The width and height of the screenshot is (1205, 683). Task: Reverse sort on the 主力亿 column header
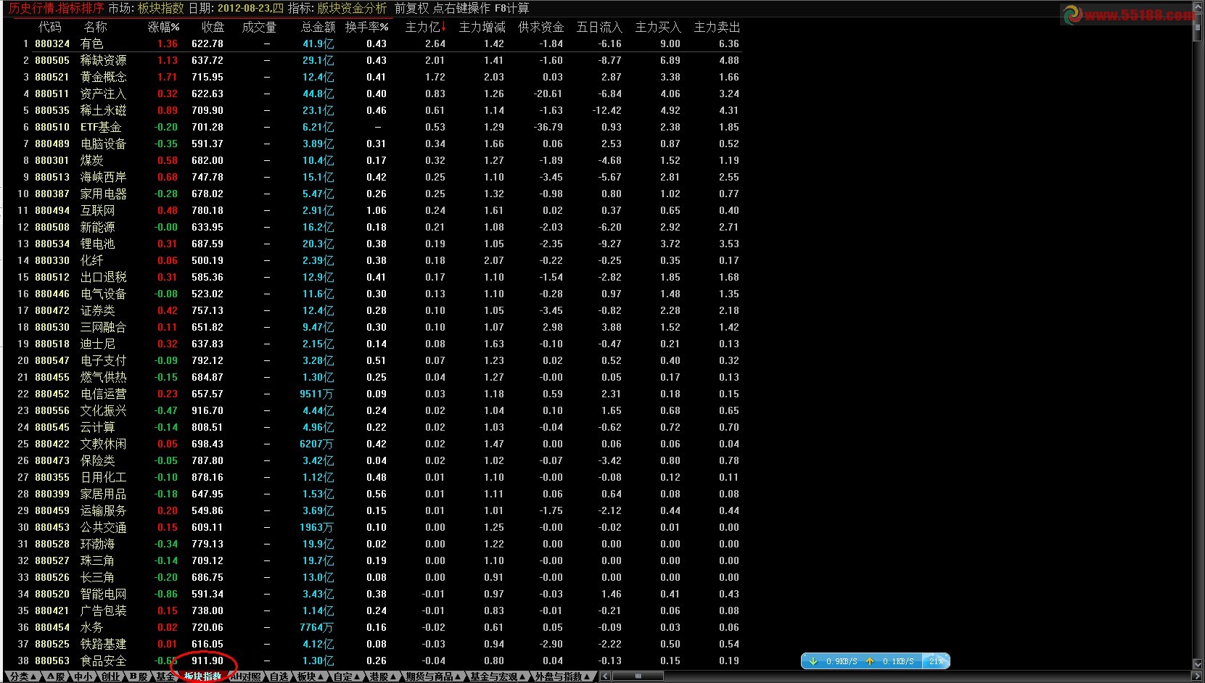(x=425, y=27)
